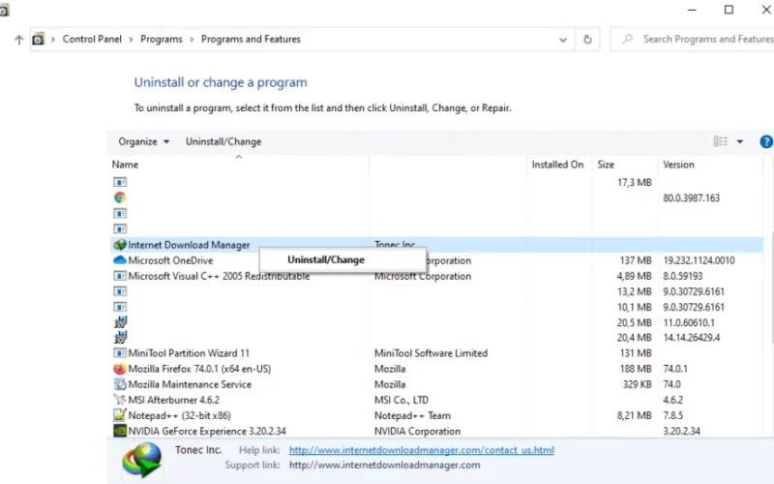774x484 pixels.
Task: Click the internetdownloadmanager.com support link text
Action: [384, 465]
